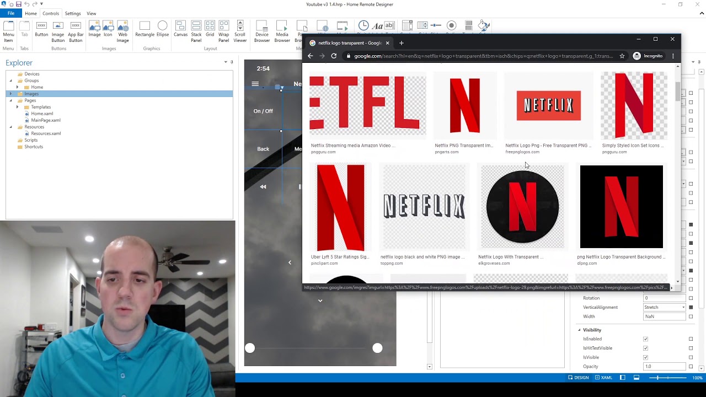This screenshot has height=397, width=706.
Task: Switch to horizontal split view in status bar
Action: click(x=636, y=378)
